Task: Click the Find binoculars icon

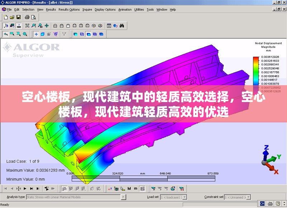Action: coord(122,25)
